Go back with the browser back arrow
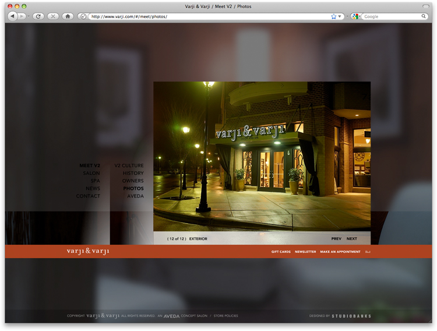 coord(12,16)
